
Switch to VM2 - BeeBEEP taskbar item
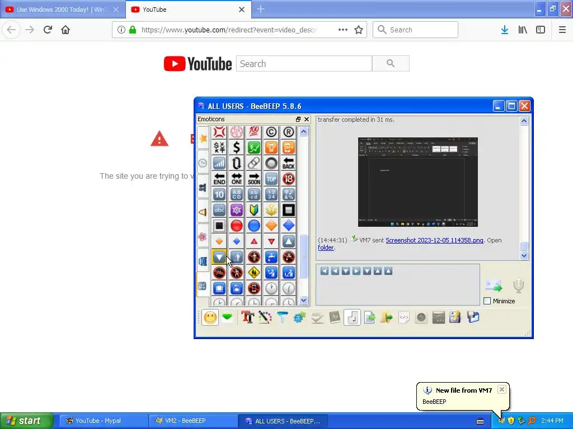(193, 421)
